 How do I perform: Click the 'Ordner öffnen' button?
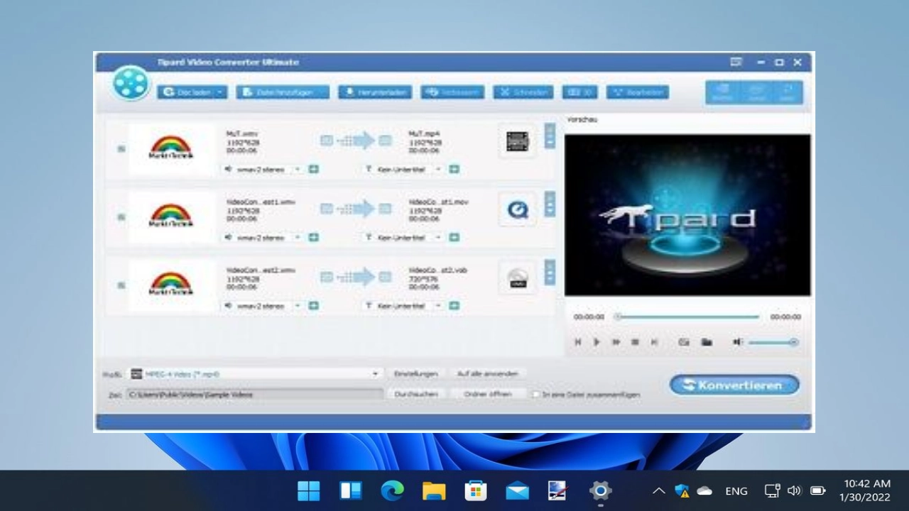pos(487,394)
